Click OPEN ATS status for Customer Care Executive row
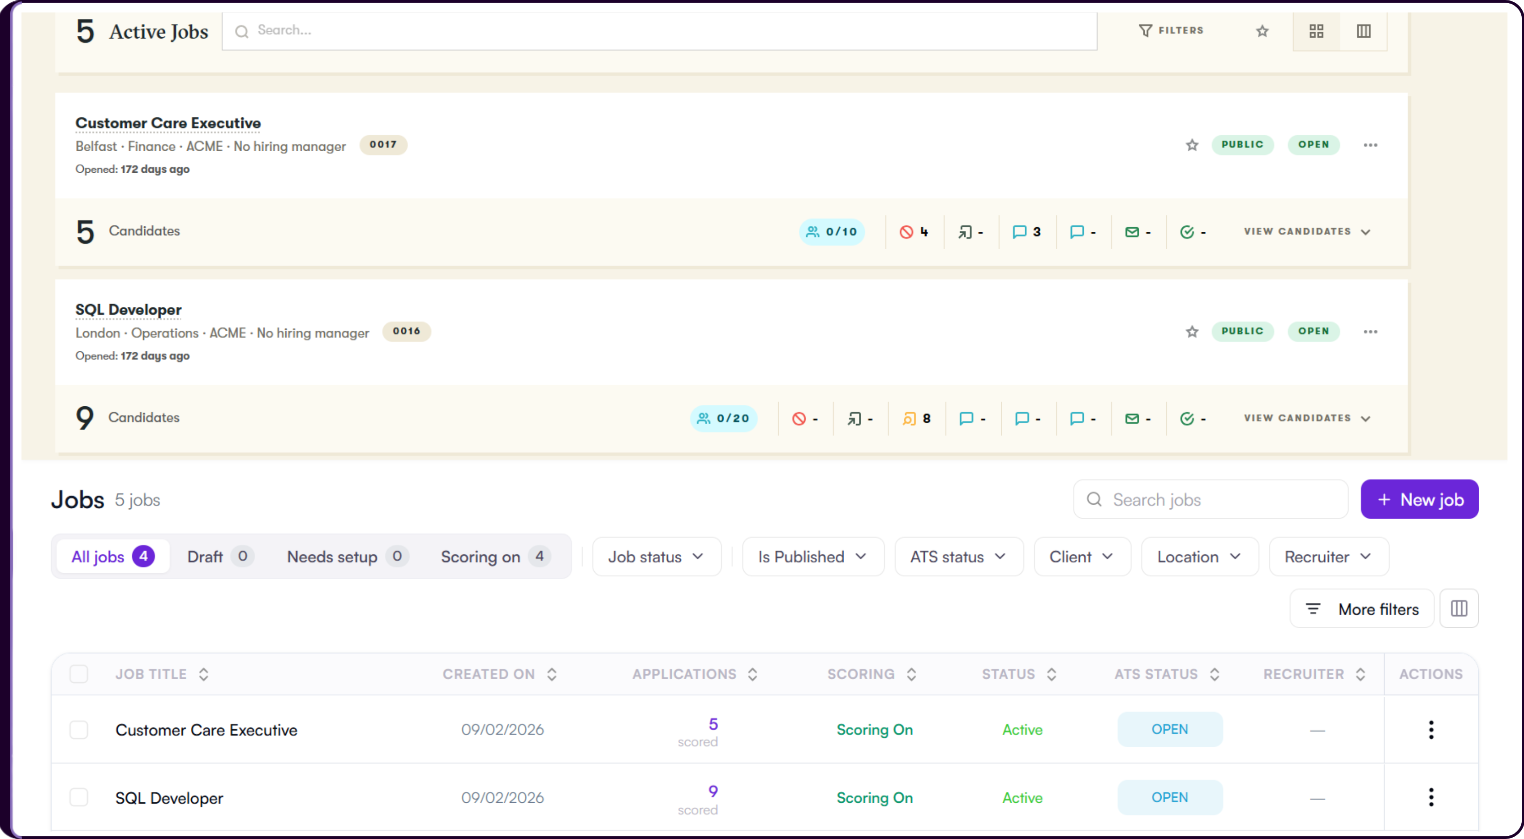This screenshot has height=839, width=1524. 1170,730
